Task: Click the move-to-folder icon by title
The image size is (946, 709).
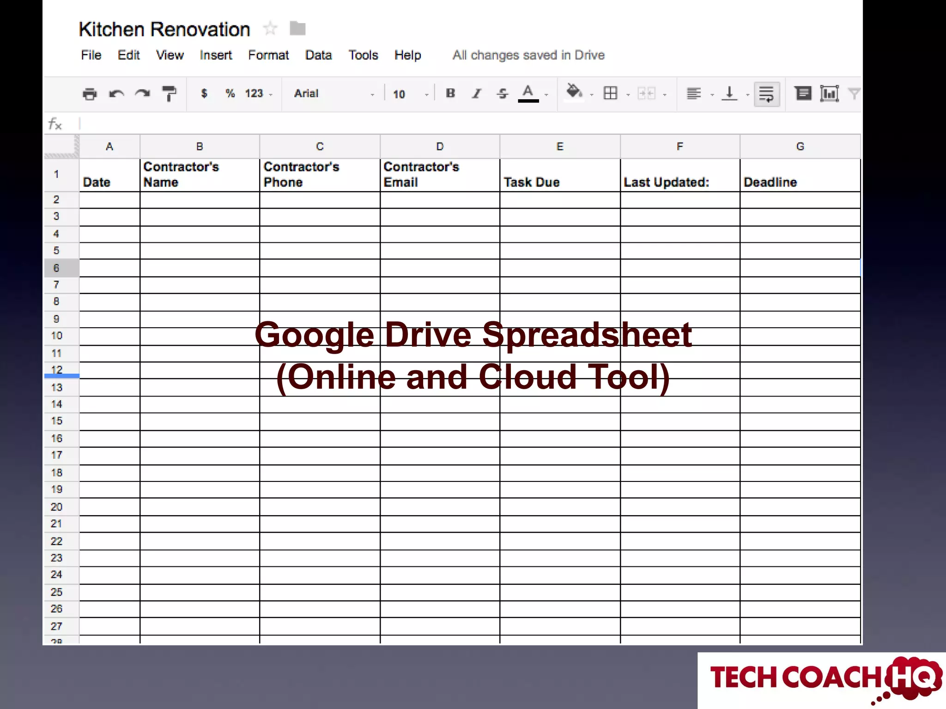Action: [297, 29]
